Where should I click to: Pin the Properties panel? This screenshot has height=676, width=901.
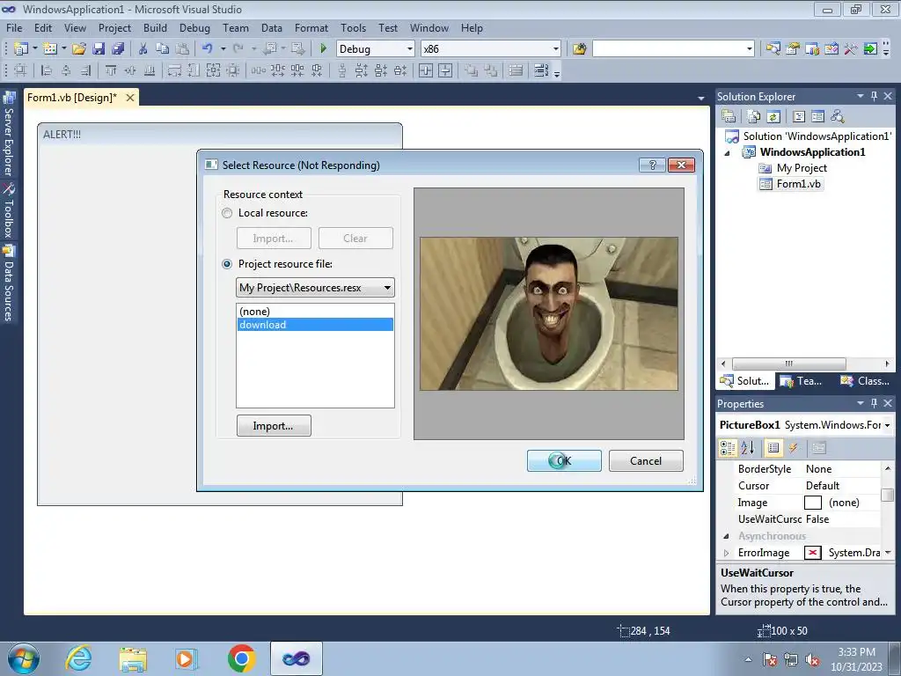click(x=874, y=403)
